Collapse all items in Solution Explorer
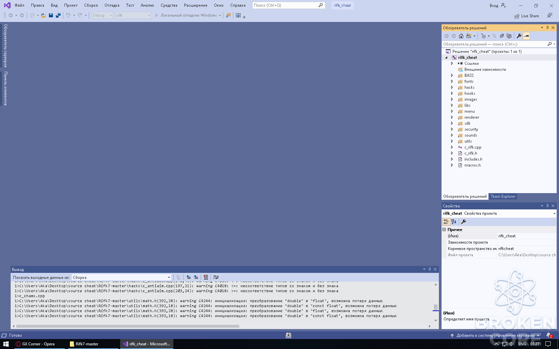Screen dimensions: 559x349 [502, 36]
